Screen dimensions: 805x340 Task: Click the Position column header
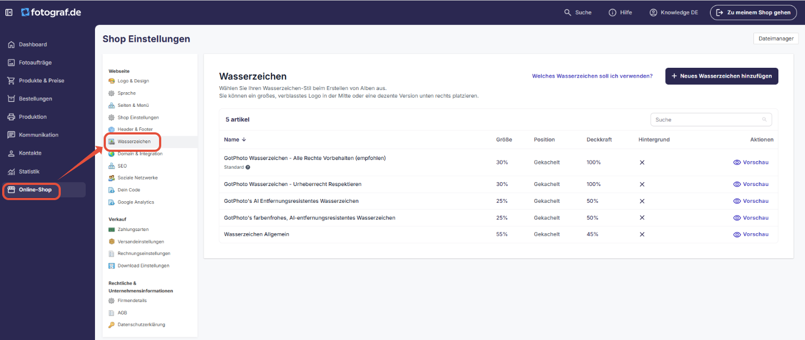544,139
